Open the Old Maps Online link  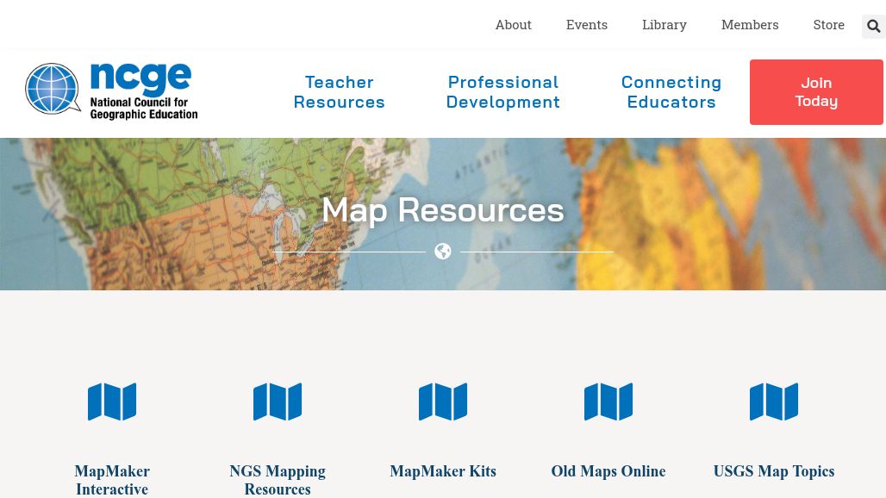click(608, 471)
